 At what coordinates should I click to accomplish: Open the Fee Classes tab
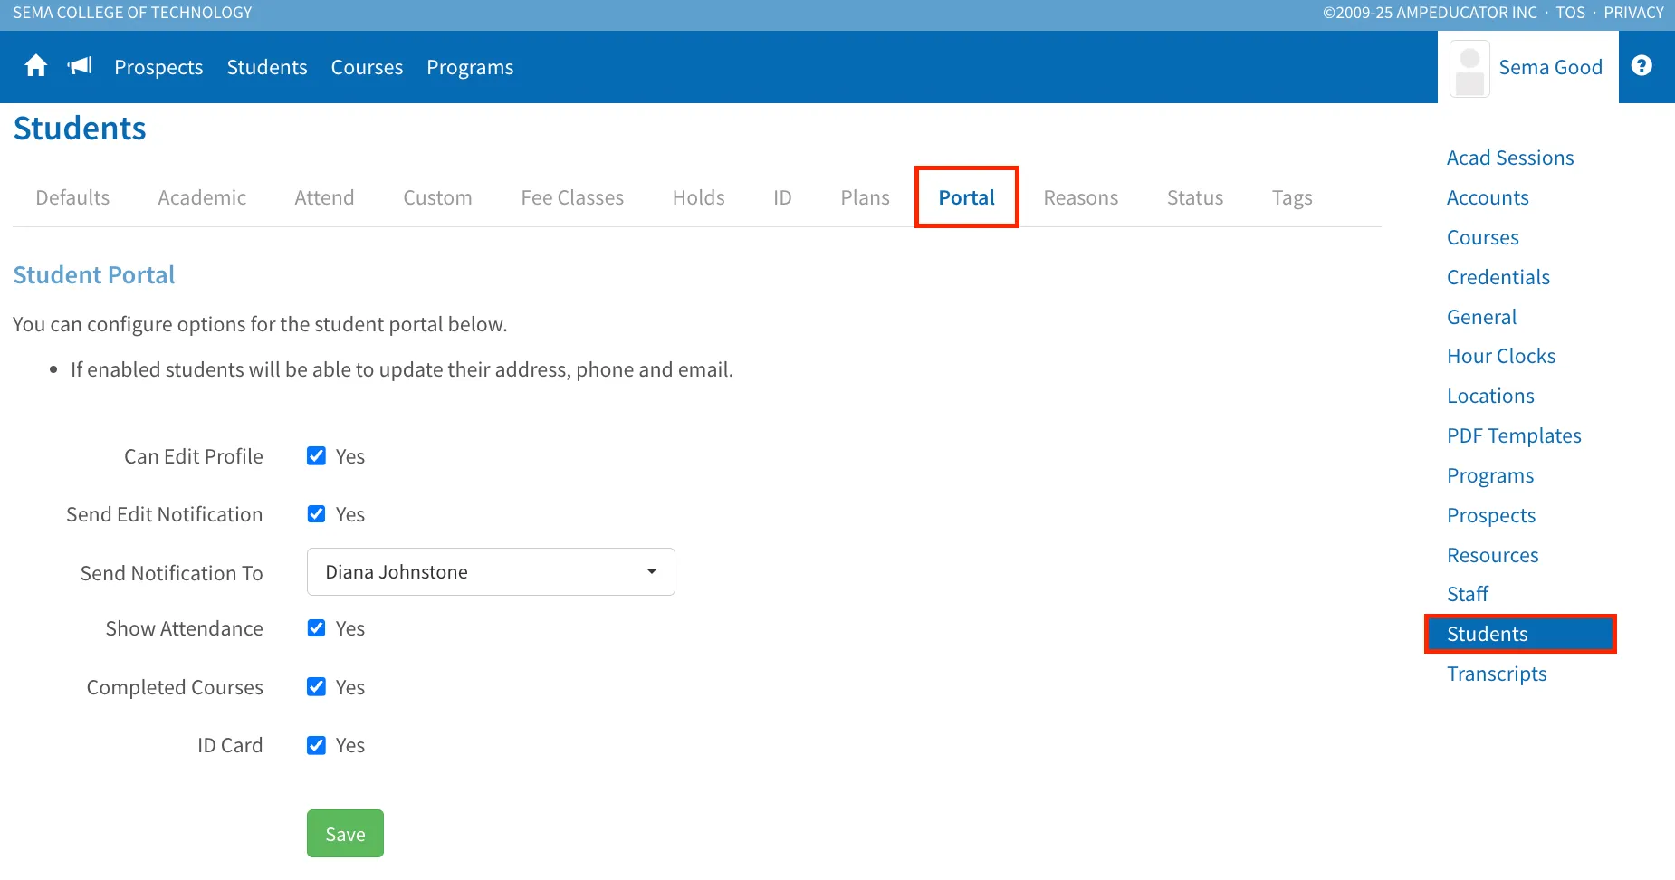[x=572, y=197]
